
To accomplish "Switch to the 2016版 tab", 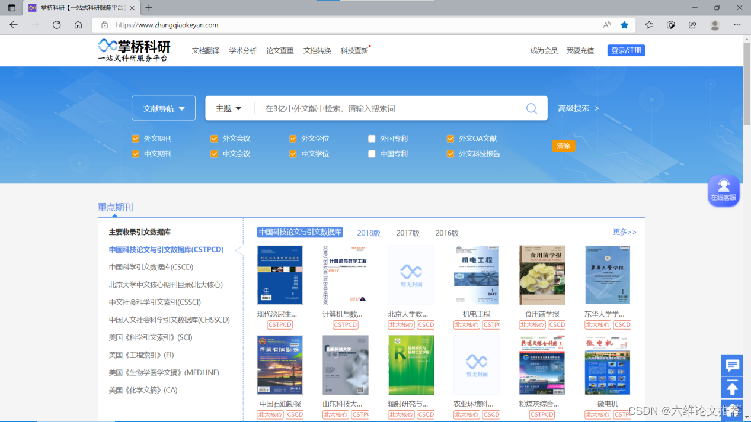I will [447, 233].
